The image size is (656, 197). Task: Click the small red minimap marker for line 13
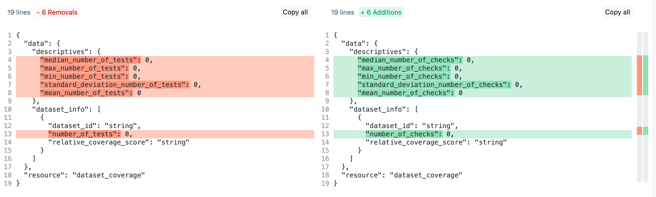point(639,131)
